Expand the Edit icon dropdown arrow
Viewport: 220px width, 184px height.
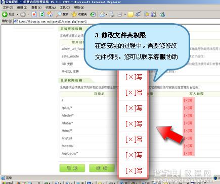[x=125, y=15]
